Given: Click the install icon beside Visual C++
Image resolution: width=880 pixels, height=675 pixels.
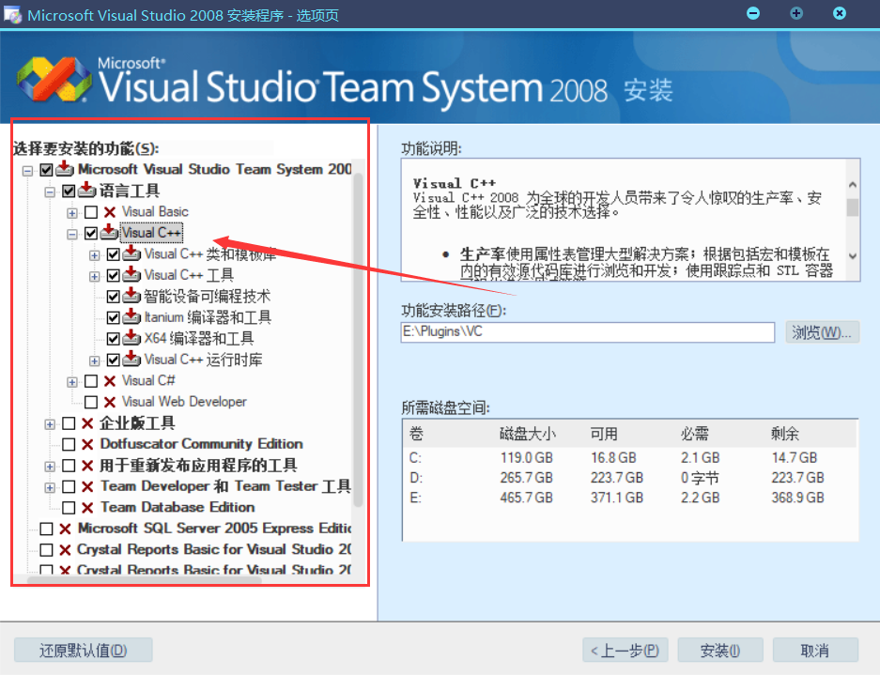Looking at the screenshot, I should pyautogui.click(x=109, y=232).
